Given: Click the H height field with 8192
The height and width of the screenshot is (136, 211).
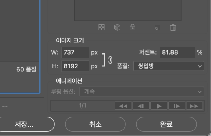Looking at the screenshot, I should (75, 66).
